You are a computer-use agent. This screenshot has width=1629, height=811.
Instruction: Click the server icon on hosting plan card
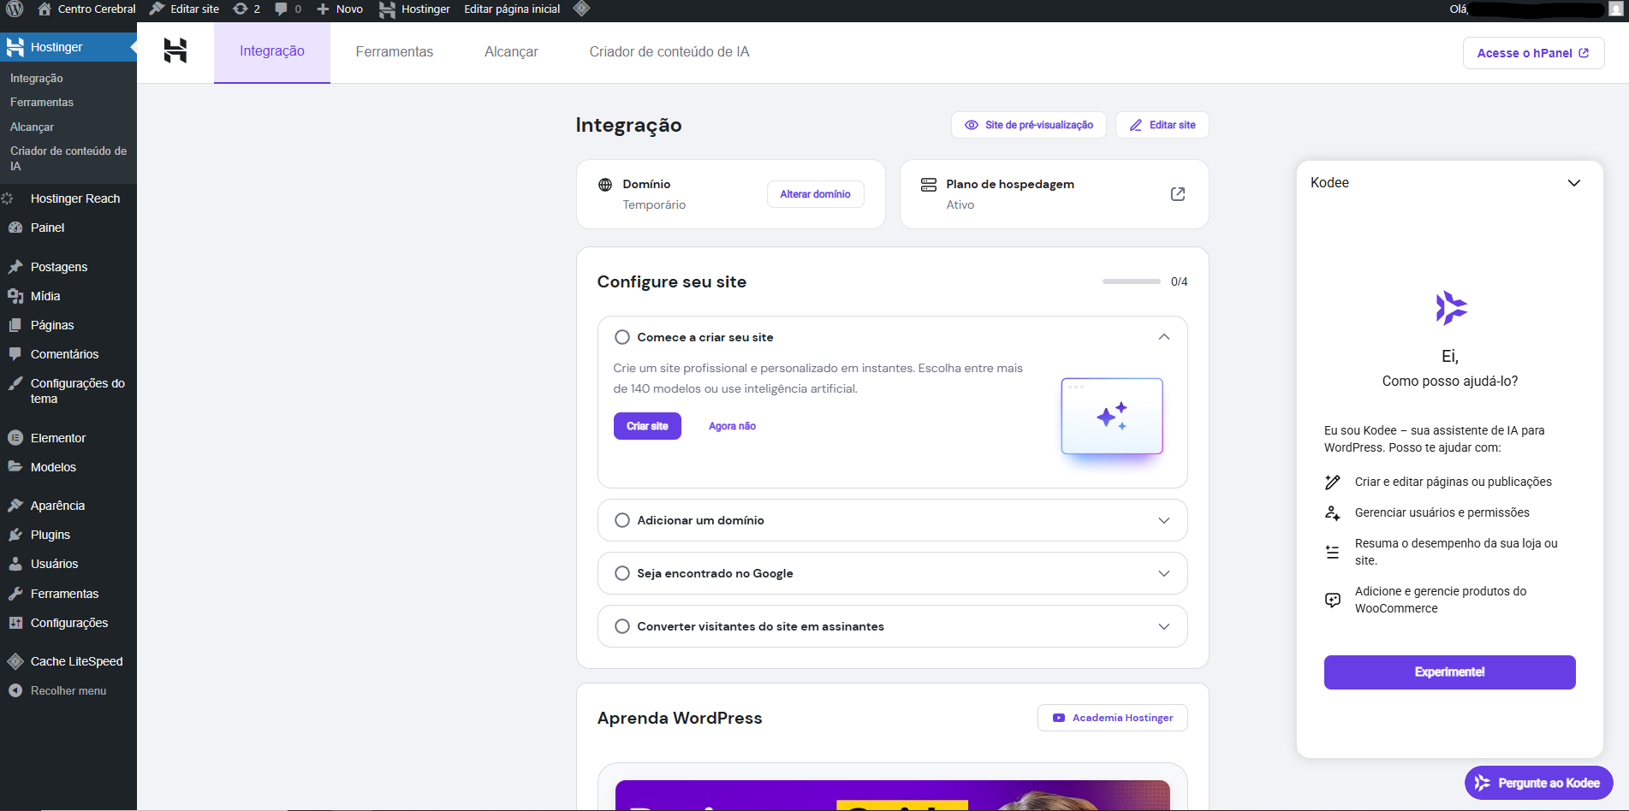(928, 185)
